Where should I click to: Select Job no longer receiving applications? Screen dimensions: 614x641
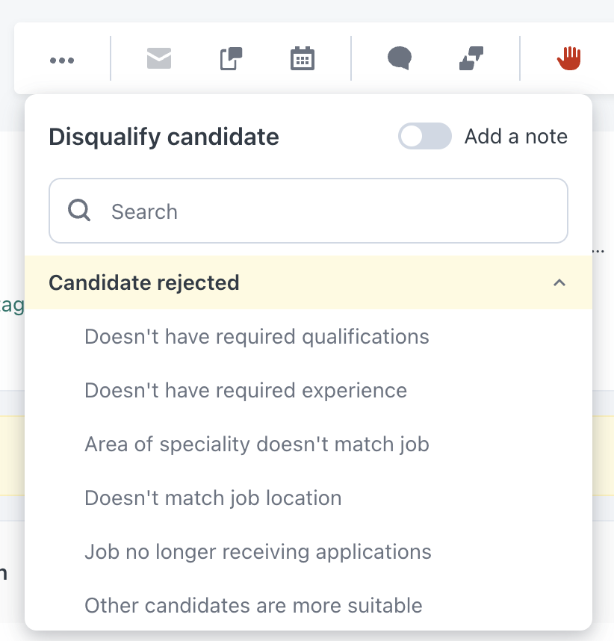tap(258, 552)
